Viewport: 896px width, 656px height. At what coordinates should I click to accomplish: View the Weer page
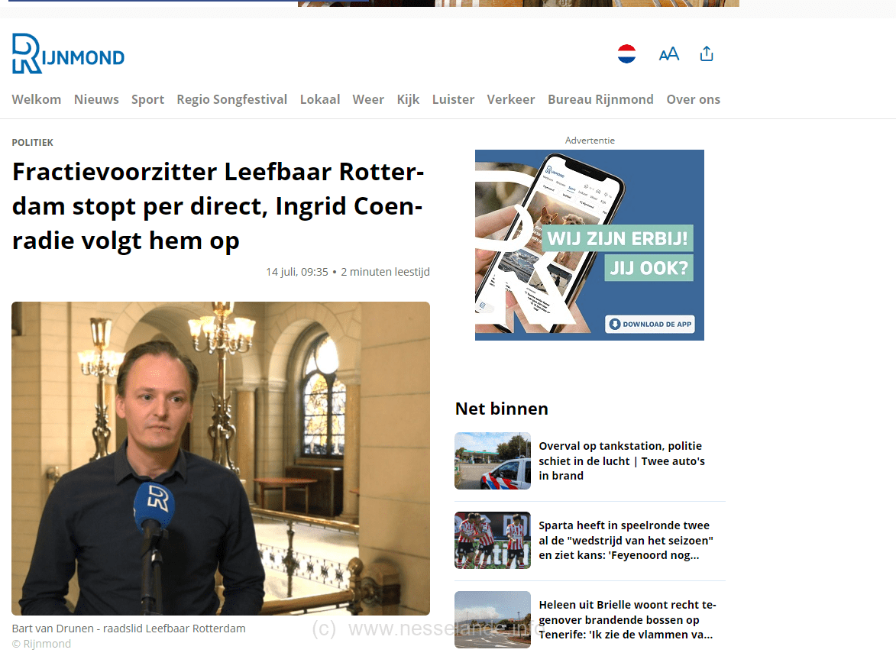tap(369, 99)
